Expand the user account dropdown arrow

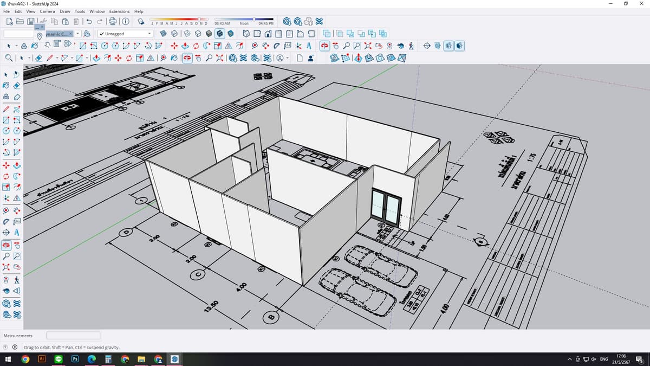(x=288, y=58)
